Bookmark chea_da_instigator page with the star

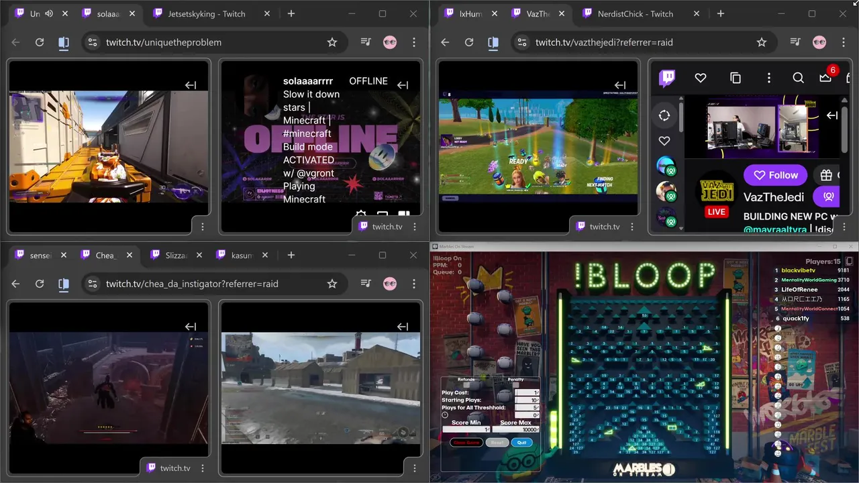coord(332,284)
